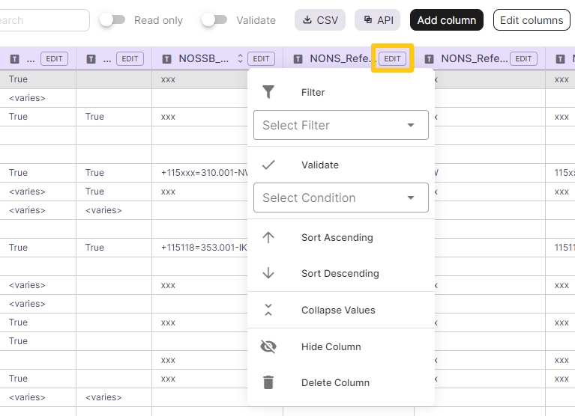Image resolution: width=575 pixels, height=416 pixels.
Task: Toggle the Validate switch in toolbar
Action: coord(214,20)
